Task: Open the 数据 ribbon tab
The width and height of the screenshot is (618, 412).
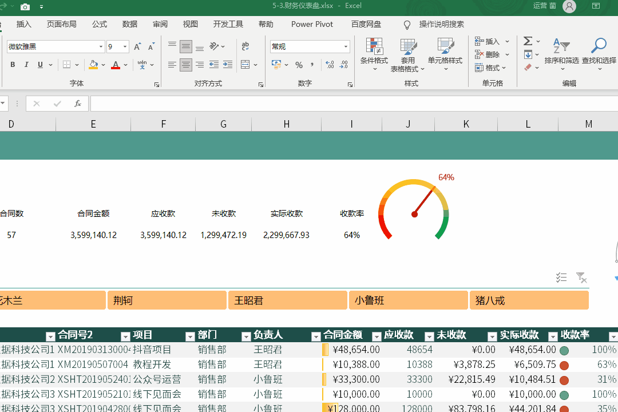Action: (130, 24)
